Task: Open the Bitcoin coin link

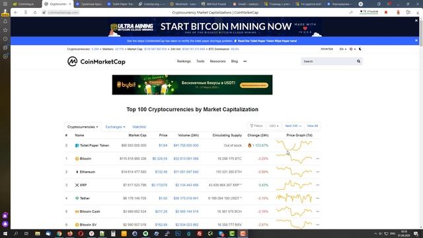Action: point(85,159)
